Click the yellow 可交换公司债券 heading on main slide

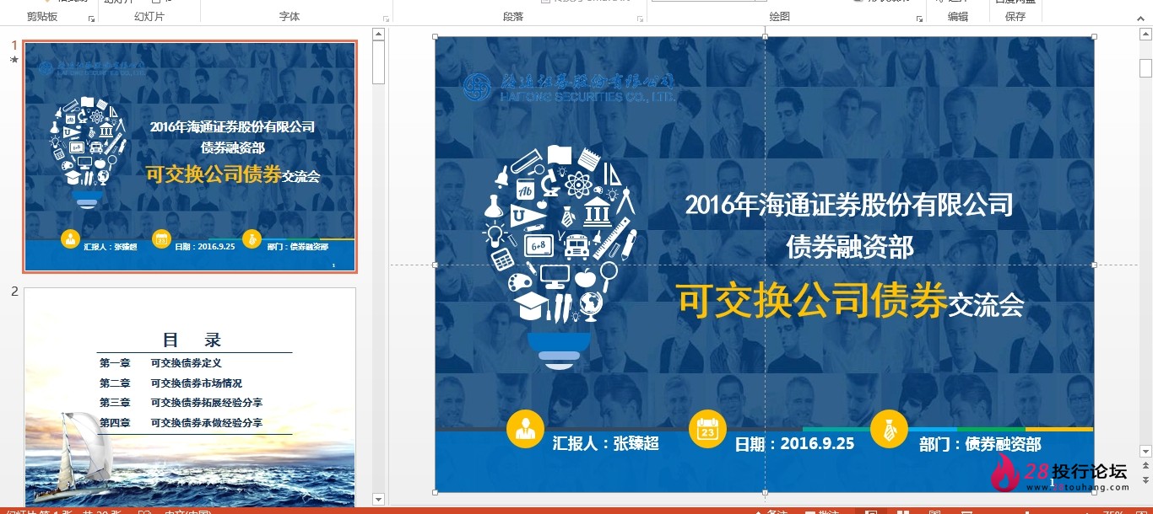[812, 301]
